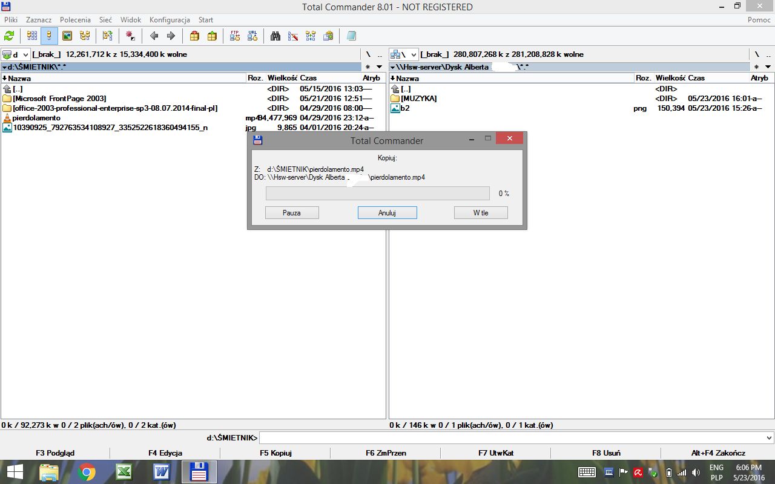Open the right panel network drive dropdown
The image size is (775, 484).
[x=404, y=54]
